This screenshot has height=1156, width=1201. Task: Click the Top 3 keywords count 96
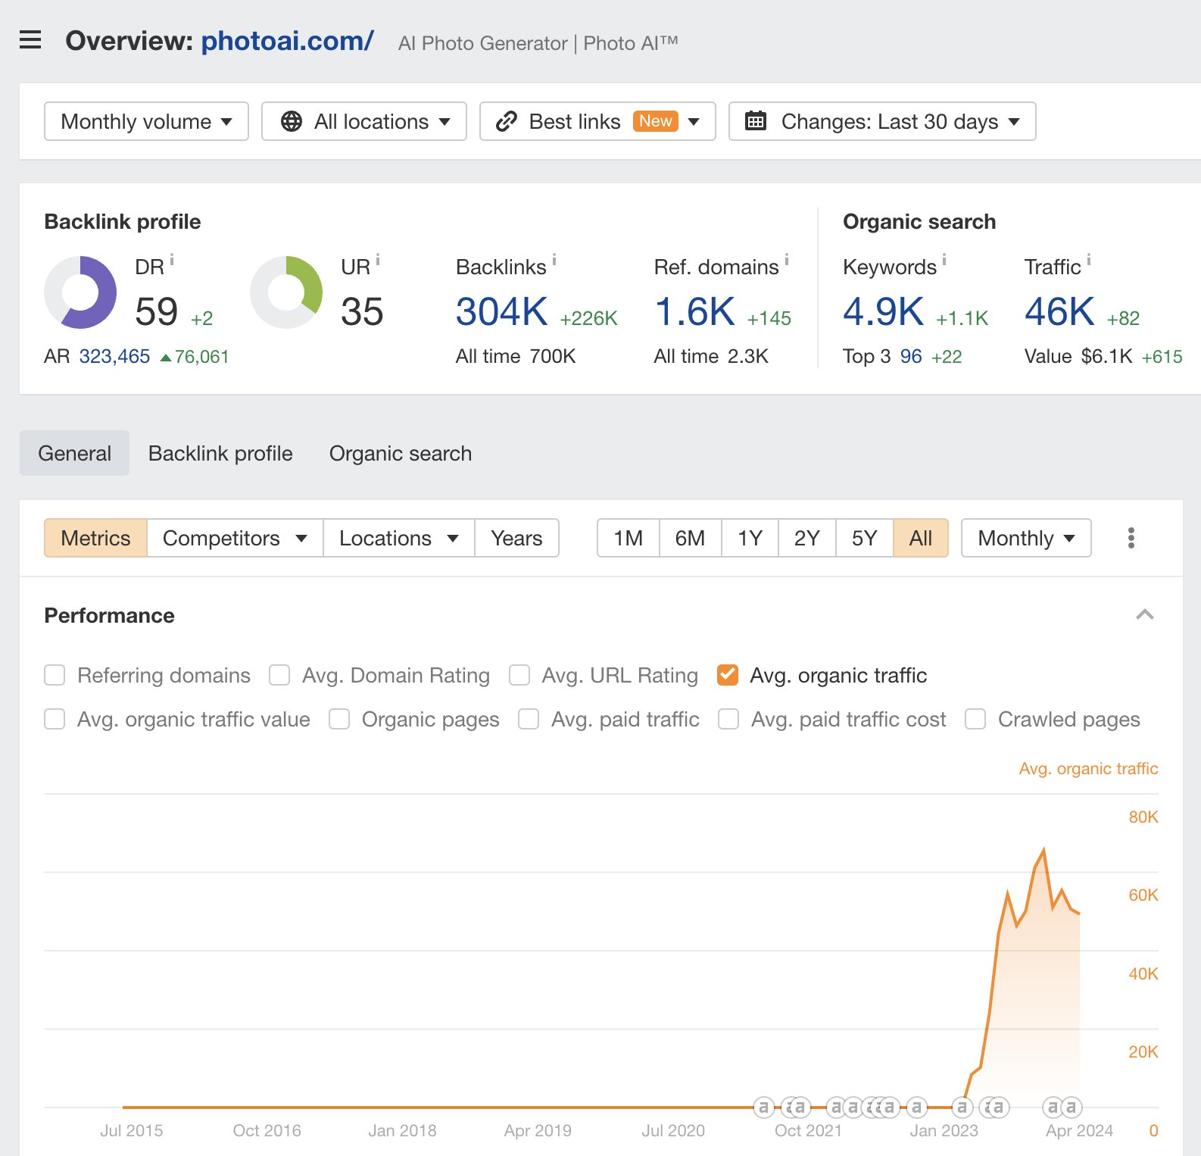(911, 356)
